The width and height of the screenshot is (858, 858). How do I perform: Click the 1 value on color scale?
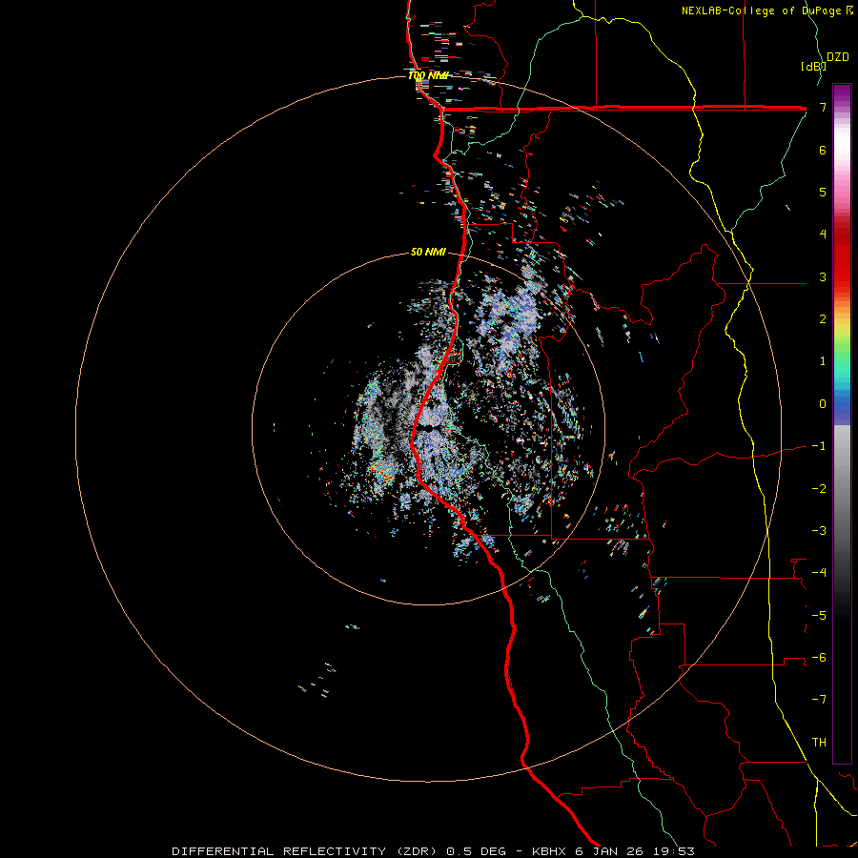coord(823,361)
